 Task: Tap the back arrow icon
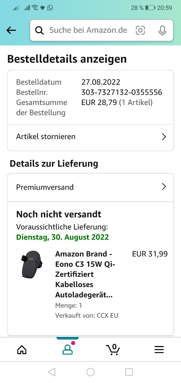[x=11, y=30]
